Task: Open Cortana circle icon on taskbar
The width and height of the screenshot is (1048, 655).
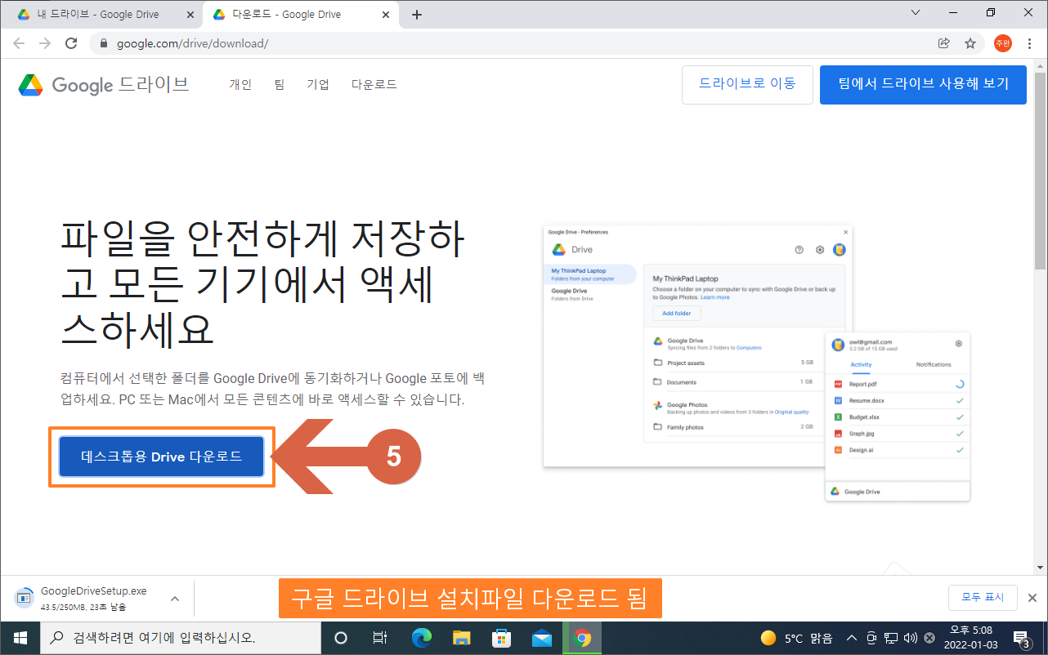Action: coord(341,638)
